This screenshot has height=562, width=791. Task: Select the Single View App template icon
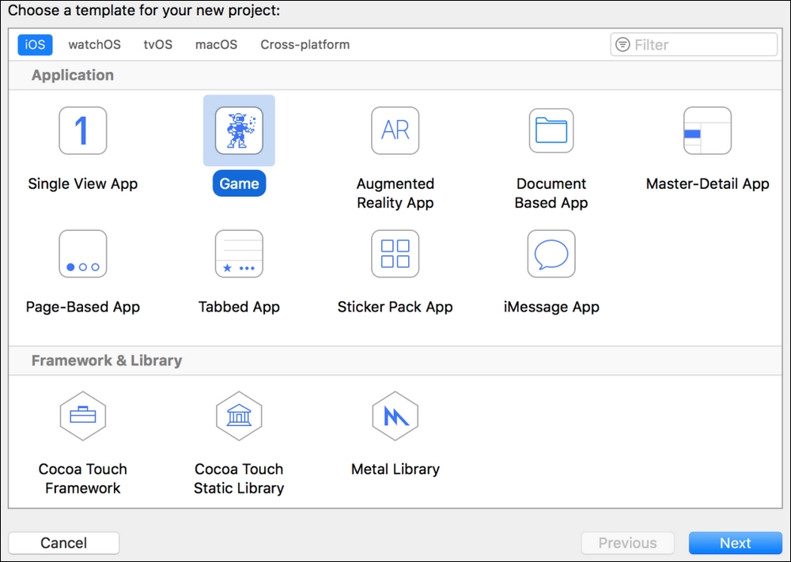point(82,130)
